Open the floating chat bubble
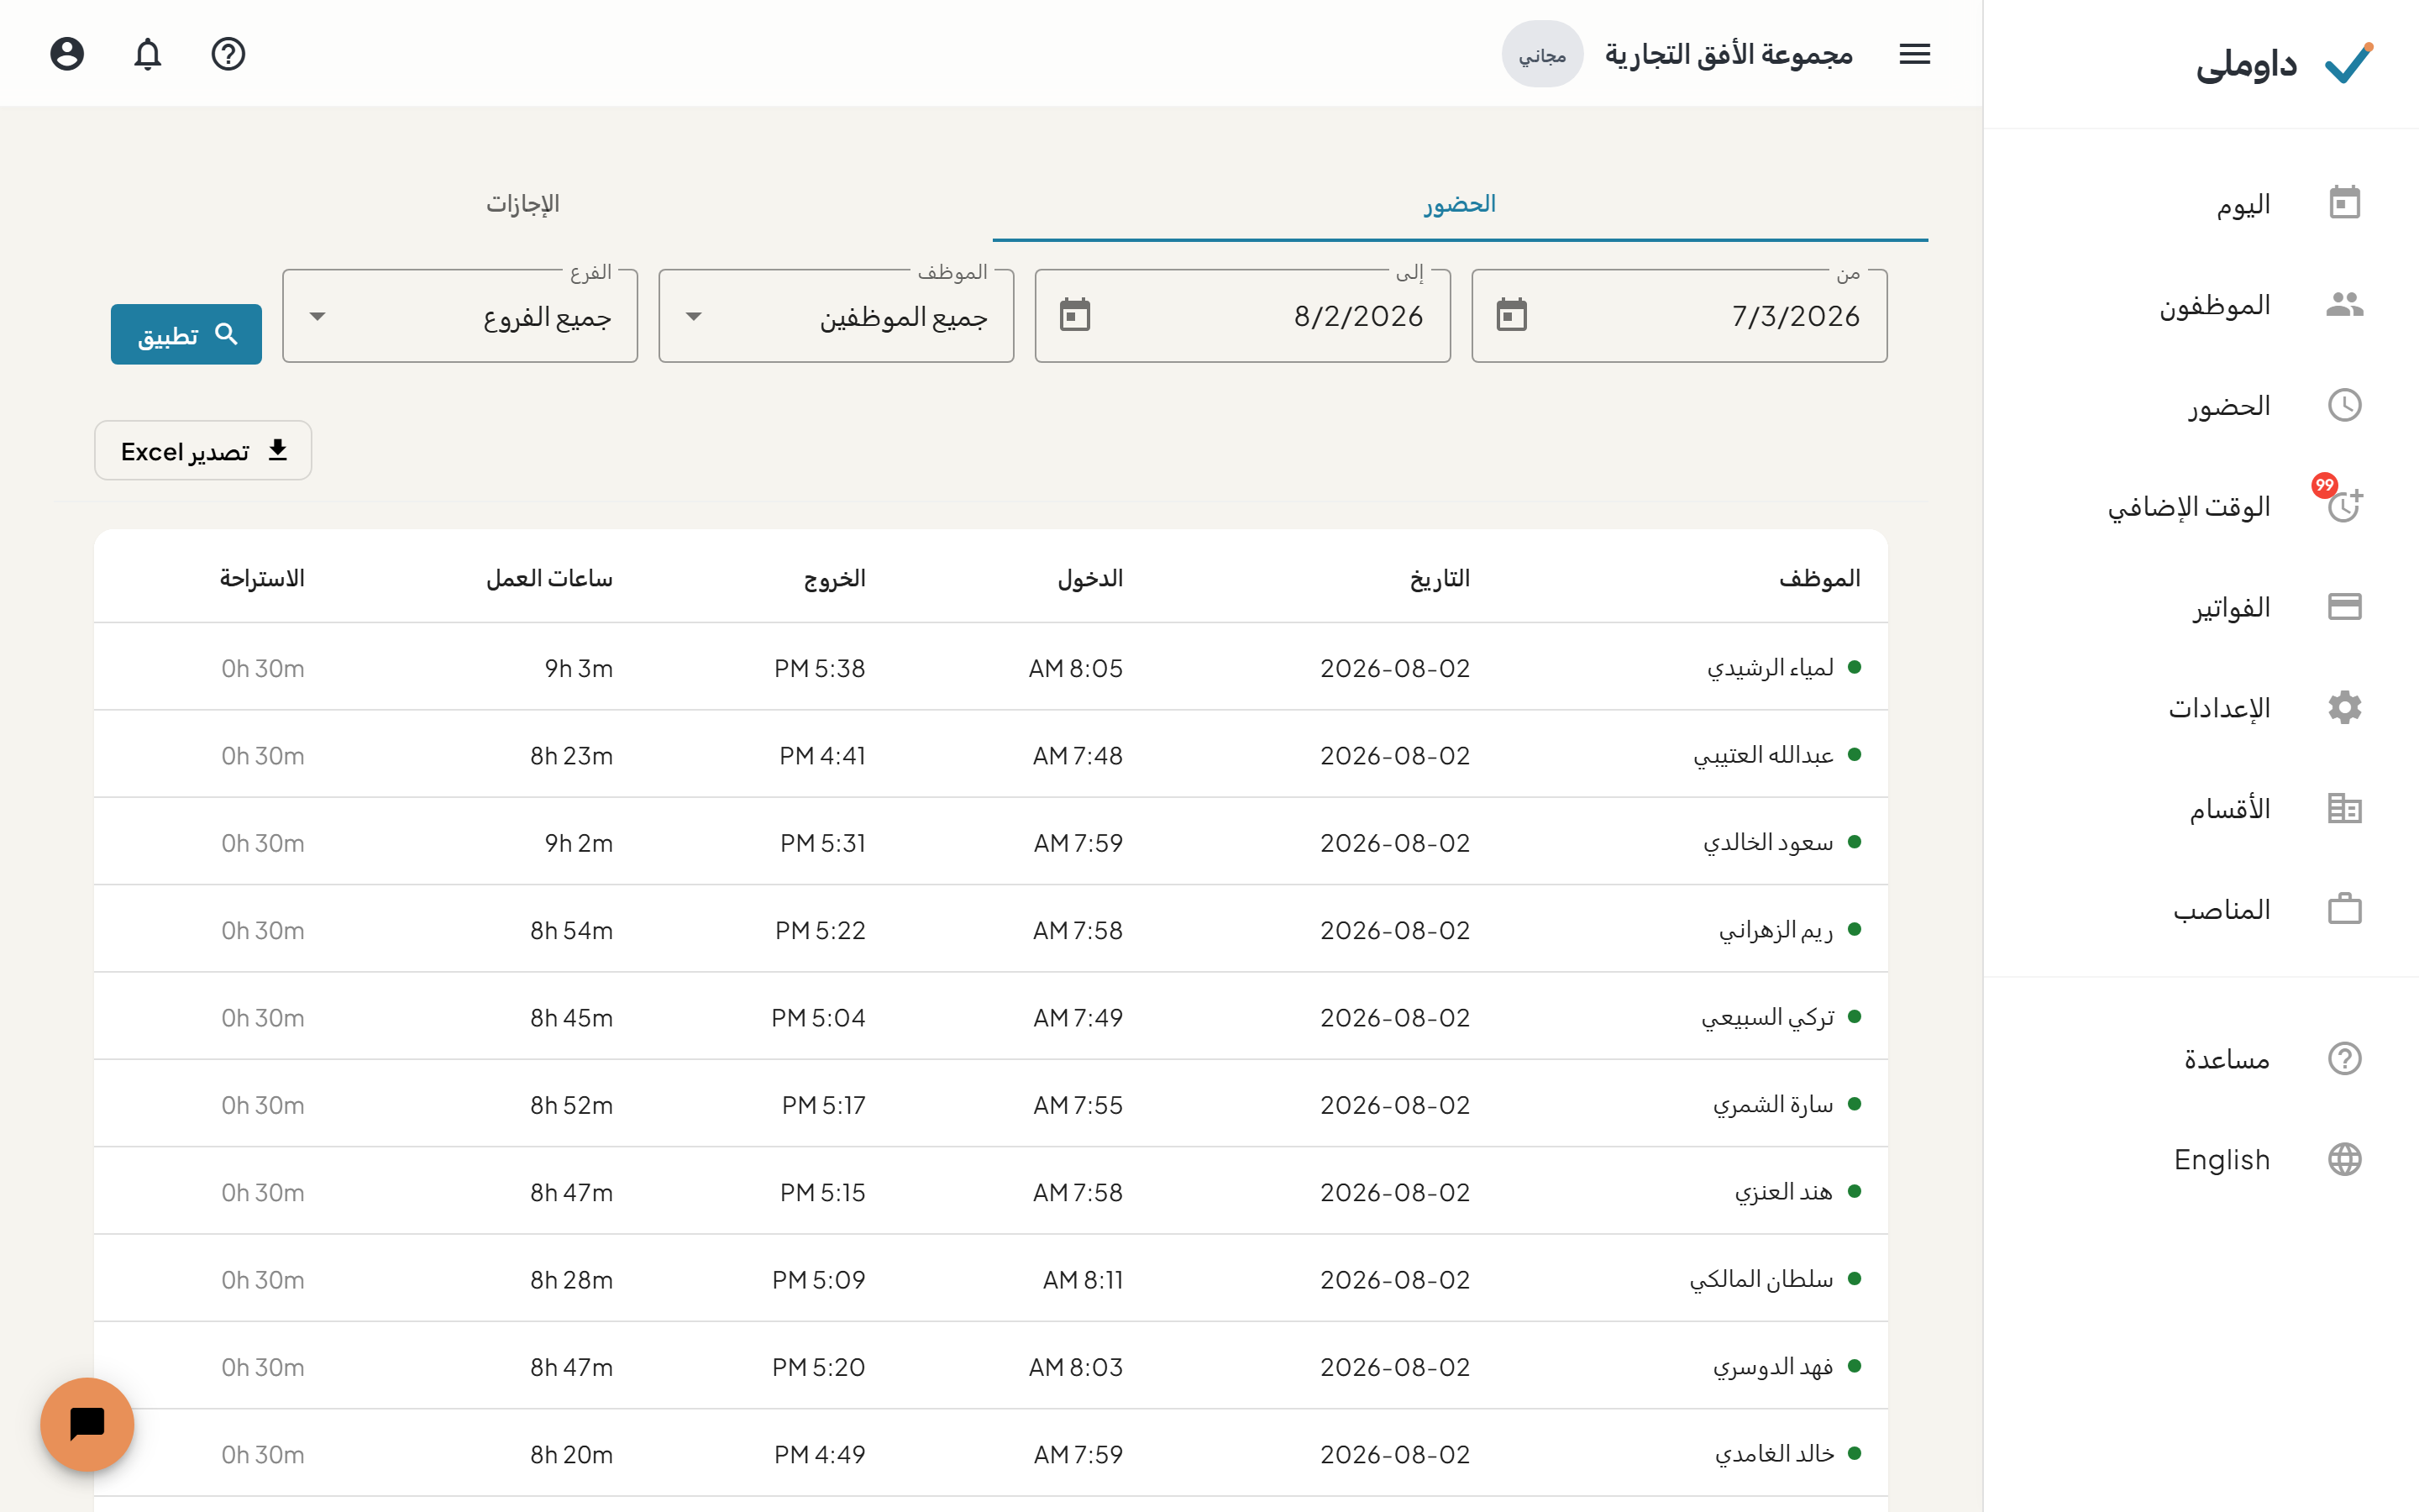 [87, 1424]
